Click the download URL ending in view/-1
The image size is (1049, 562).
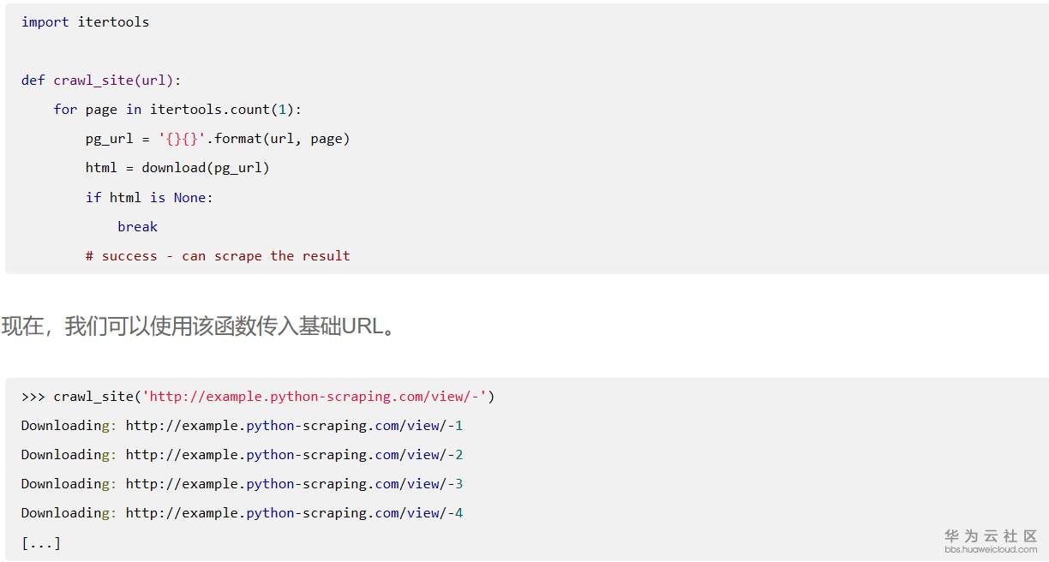click(x=294, y=426)
